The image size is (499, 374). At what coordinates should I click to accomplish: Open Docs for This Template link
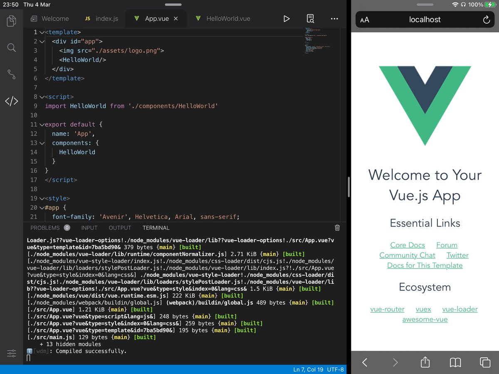pos(425,265)
